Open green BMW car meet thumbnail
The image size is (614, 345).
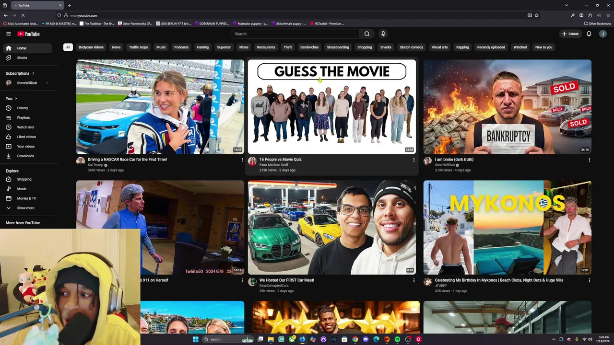coord(332,227)
